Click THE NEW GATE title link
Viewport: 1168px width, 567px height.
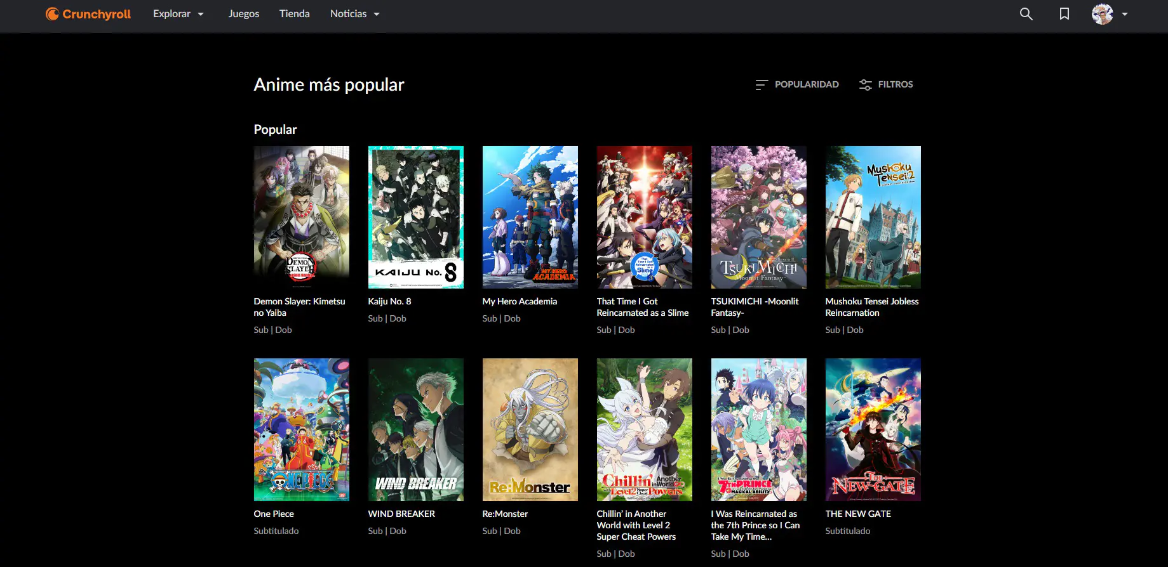(x=858, y=514)
